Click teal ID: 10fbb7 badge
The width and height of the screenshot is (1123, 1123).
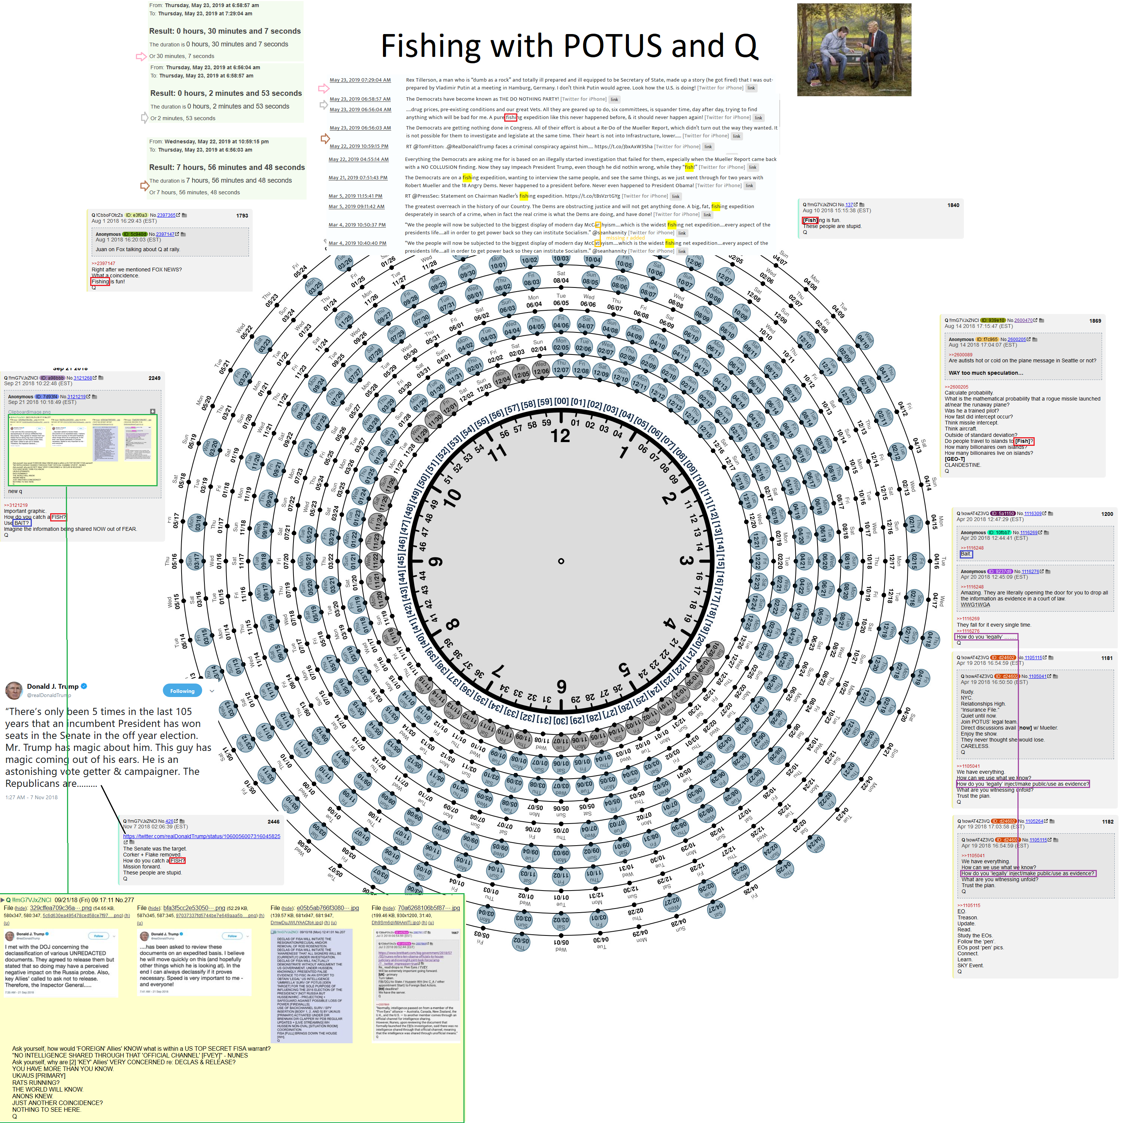tap(999, 532)
